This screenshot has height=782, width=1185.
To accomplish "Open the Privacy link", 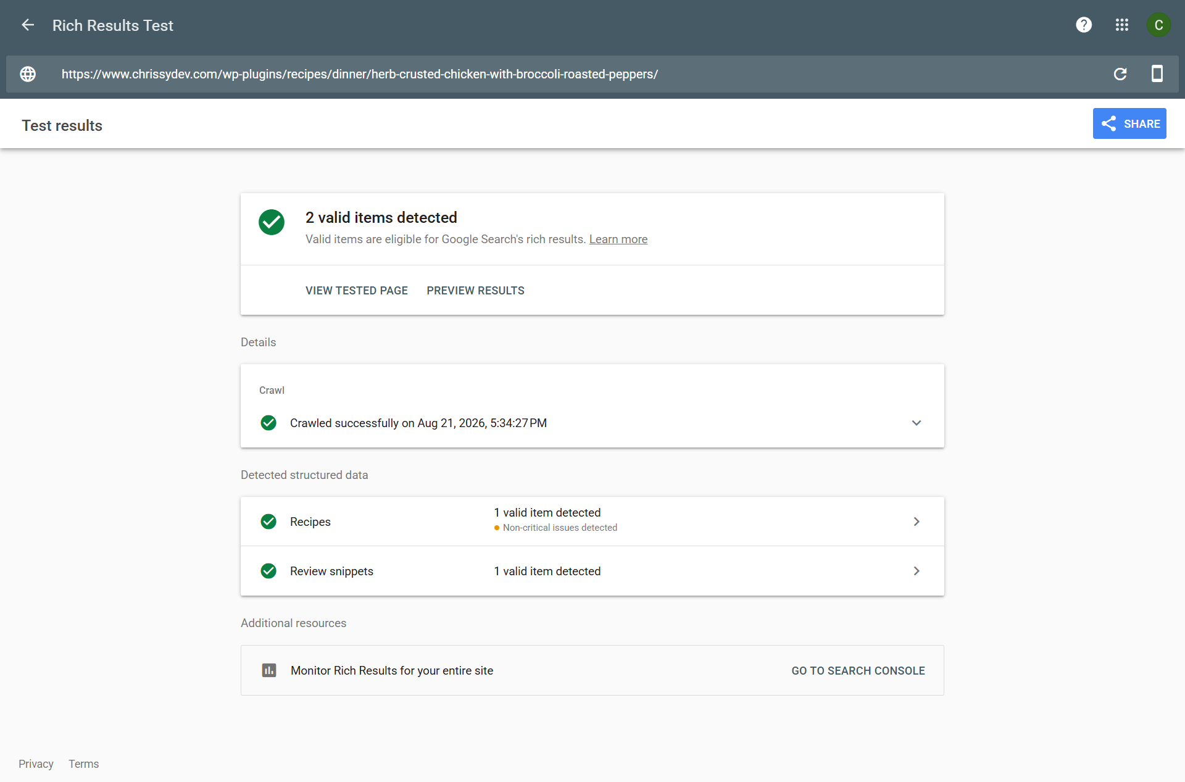I will [x=36, y=764].
